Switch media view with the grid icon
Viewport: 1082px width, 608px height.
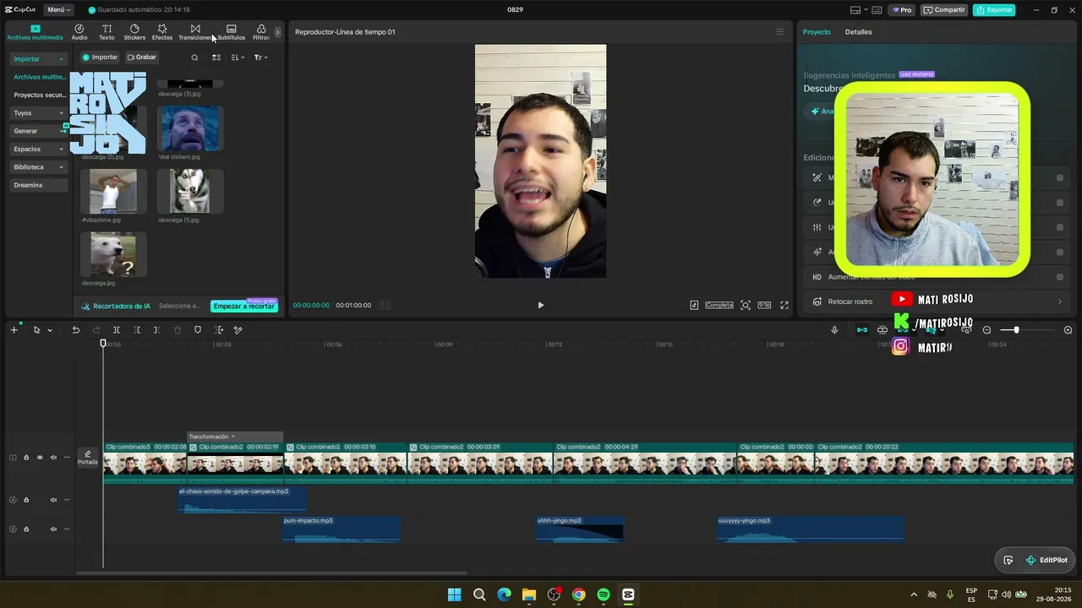pyautogui.click(x=216, y=57)
